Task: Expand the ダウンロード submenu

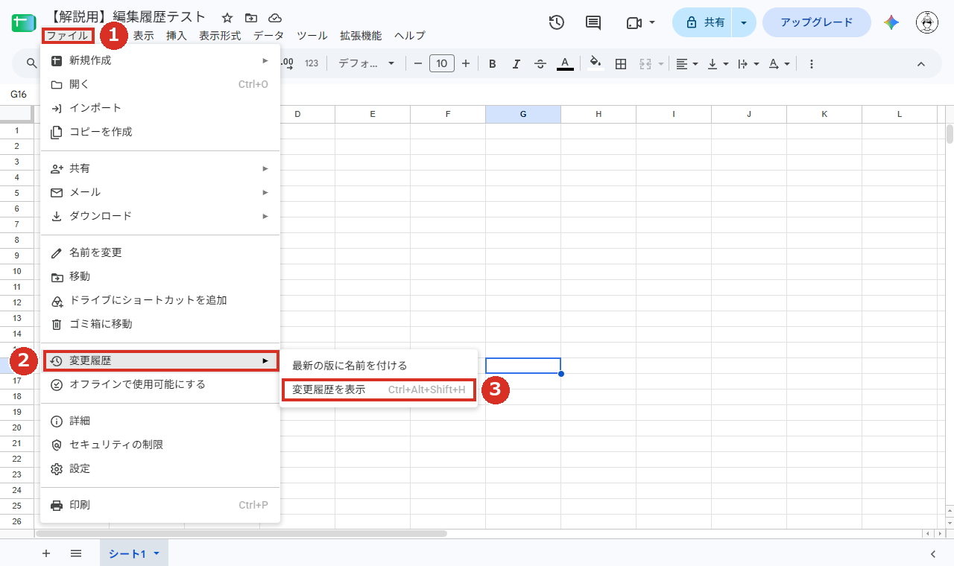Action: tap(160, 216)
